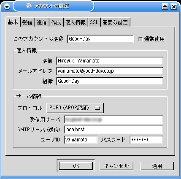Open the SSL tab
The width and height of the screenshot is (181, 179).
94,22
